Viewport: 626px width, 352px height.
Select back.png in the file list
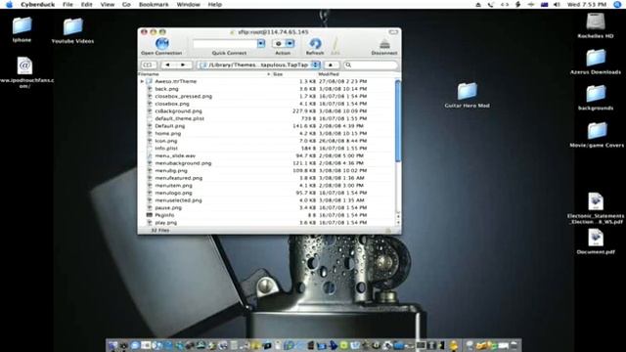point(266,89)
